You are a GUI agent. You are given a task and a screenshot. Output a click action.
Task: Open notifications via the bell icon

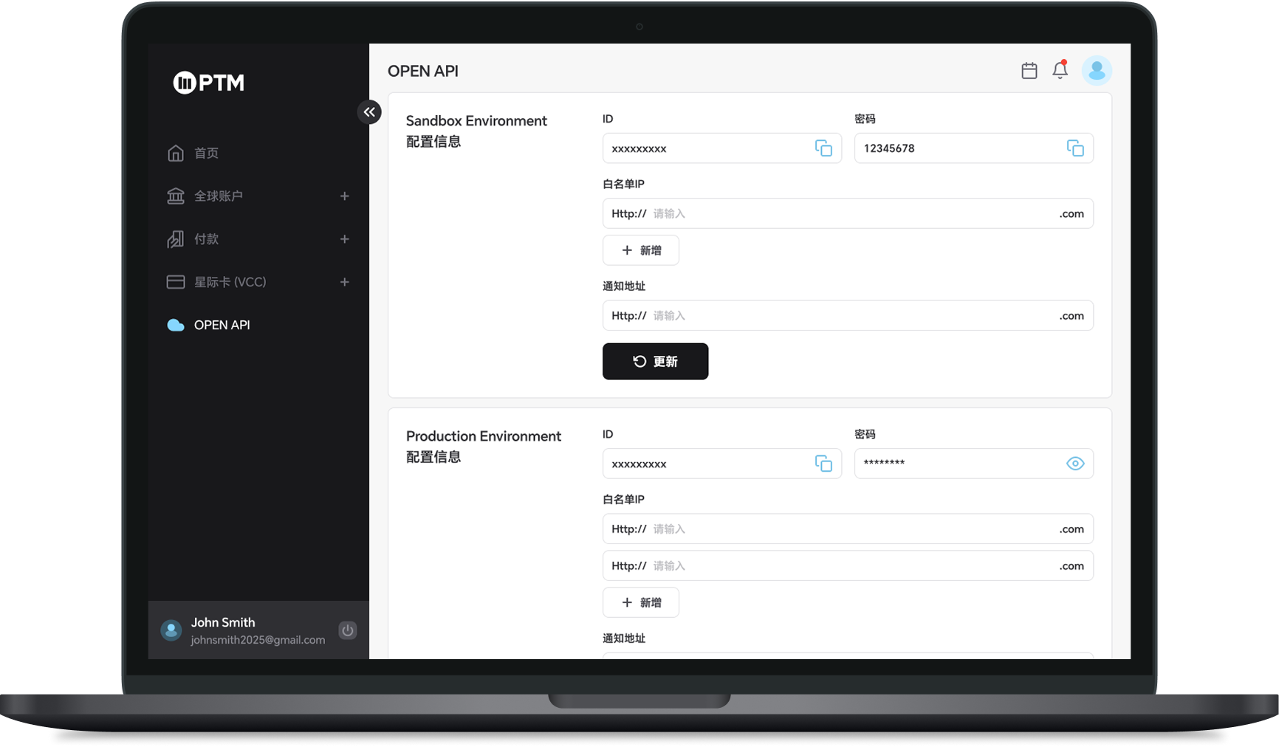[1059, 70]
